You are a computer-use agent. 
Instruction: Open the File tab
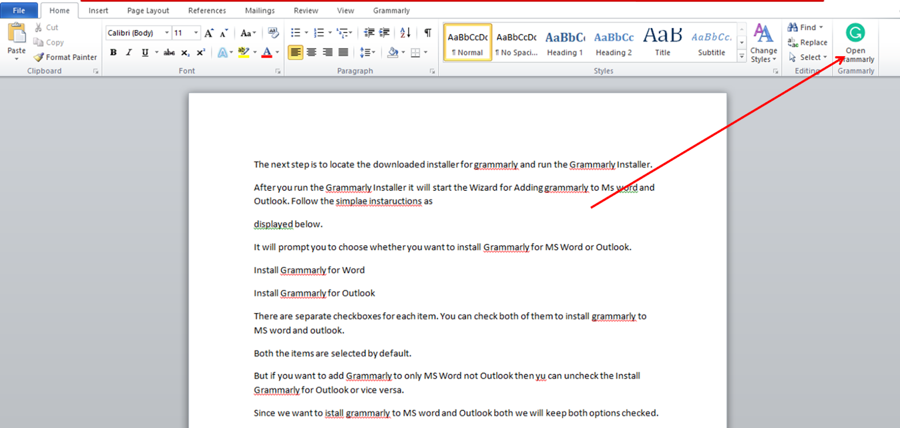(x=19, y=11)
